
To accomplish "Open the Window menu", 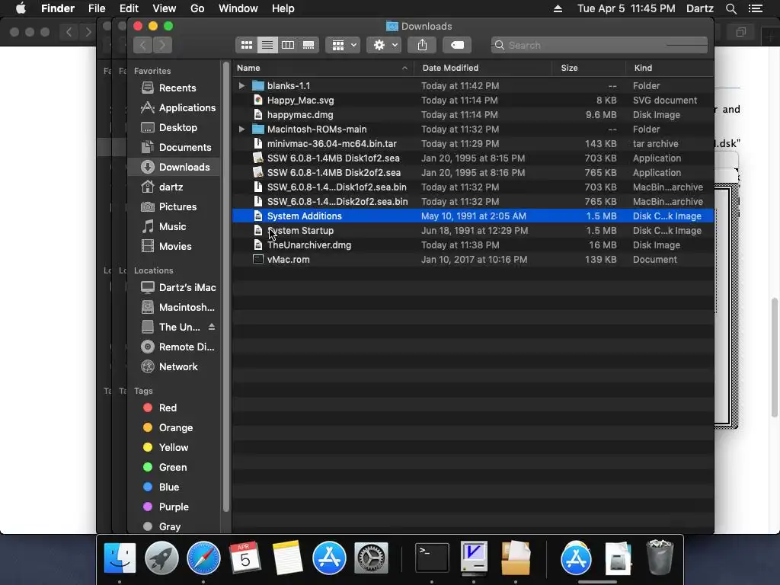I will 238,8.
